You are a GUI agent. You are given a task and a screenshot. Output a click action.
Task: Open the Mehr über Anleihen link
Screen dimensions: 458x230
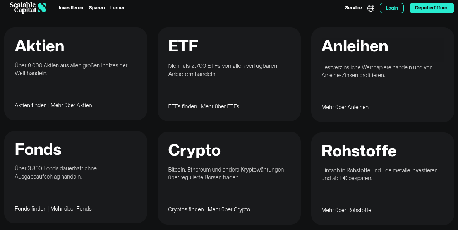coord(345,107)
